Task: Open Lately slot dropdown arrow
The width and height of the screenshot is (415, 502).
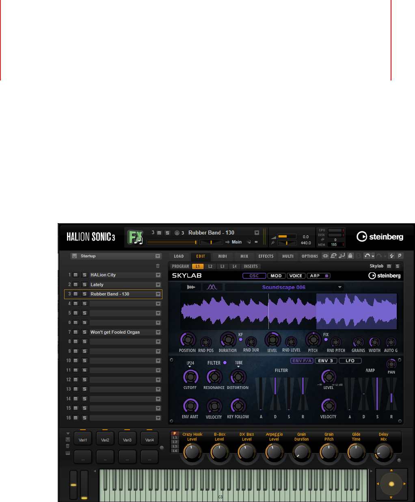Action: 158,285
